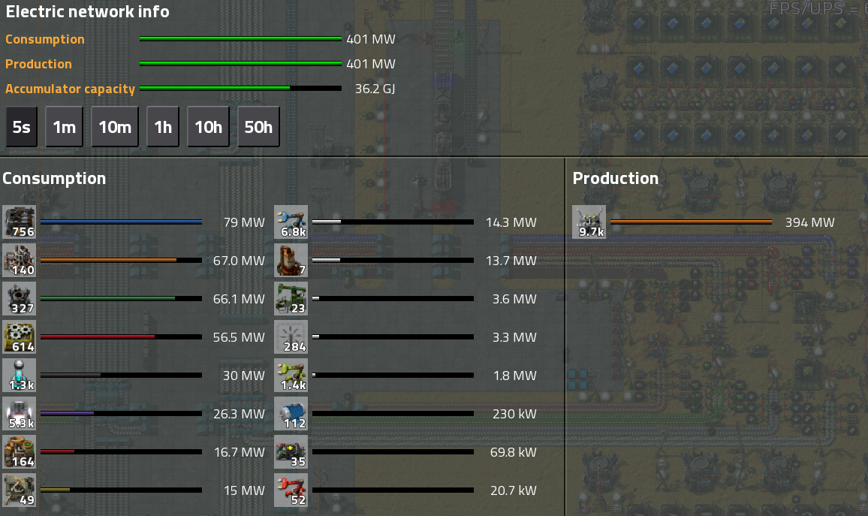Screen dimensions: 868x516
Task: Click the "13.7 MW" consumption value
Action: click(511, 260)
